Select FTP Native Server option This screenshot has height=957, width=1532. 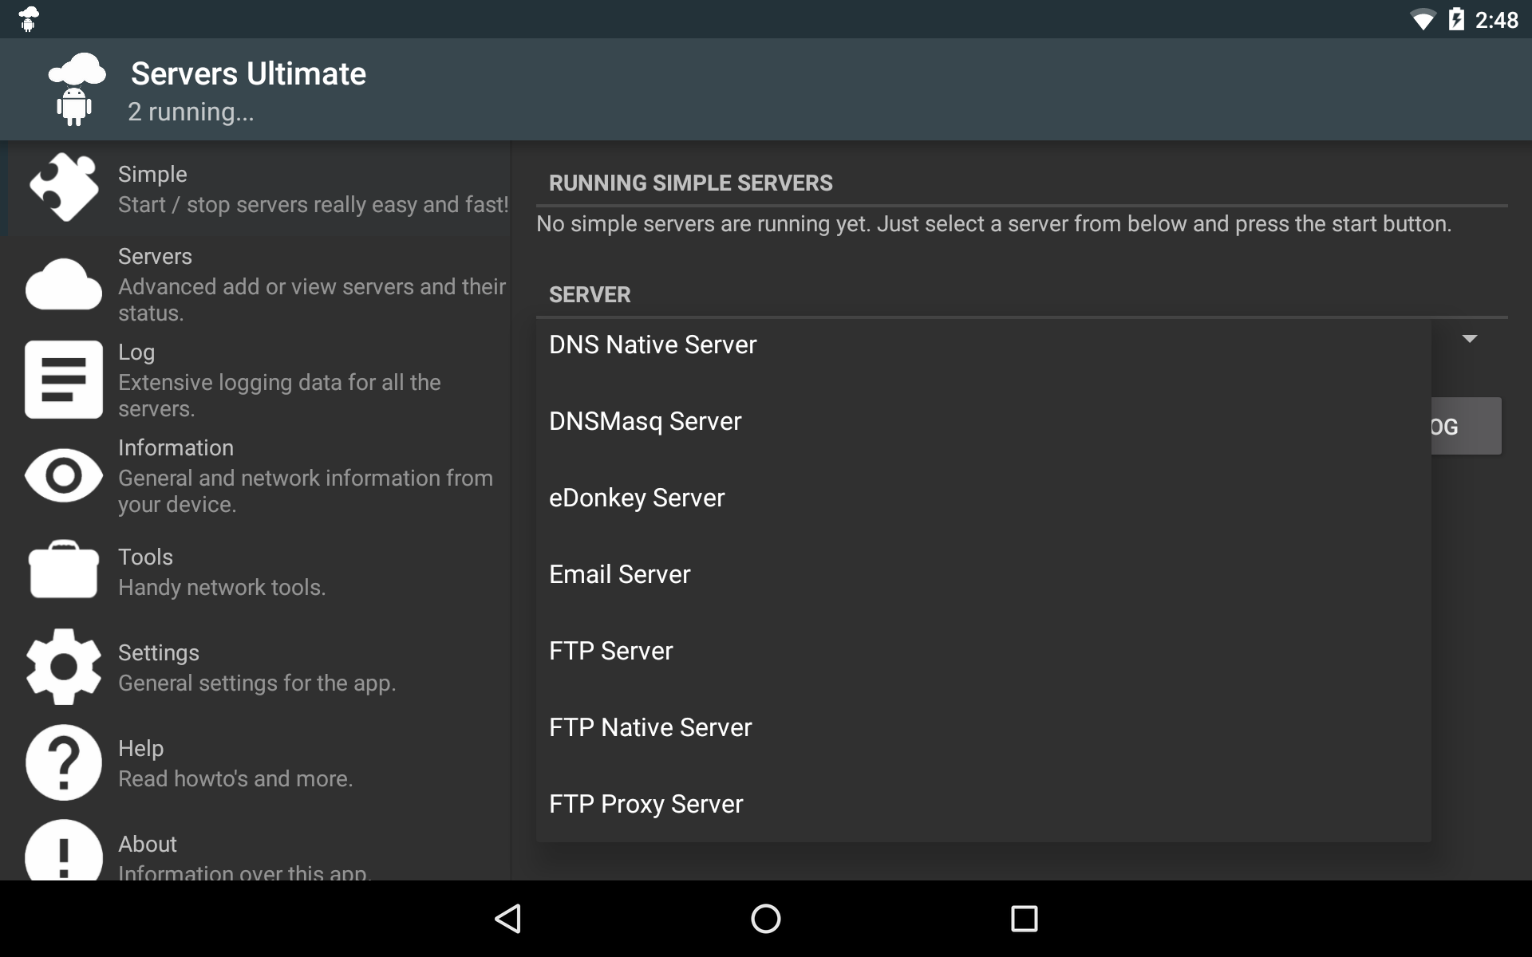[983, 727]
